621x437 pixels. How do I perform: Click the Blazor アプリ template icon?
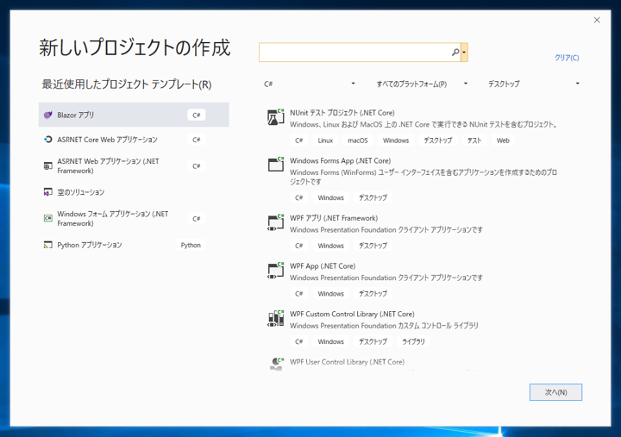click(x=48, y=115)
